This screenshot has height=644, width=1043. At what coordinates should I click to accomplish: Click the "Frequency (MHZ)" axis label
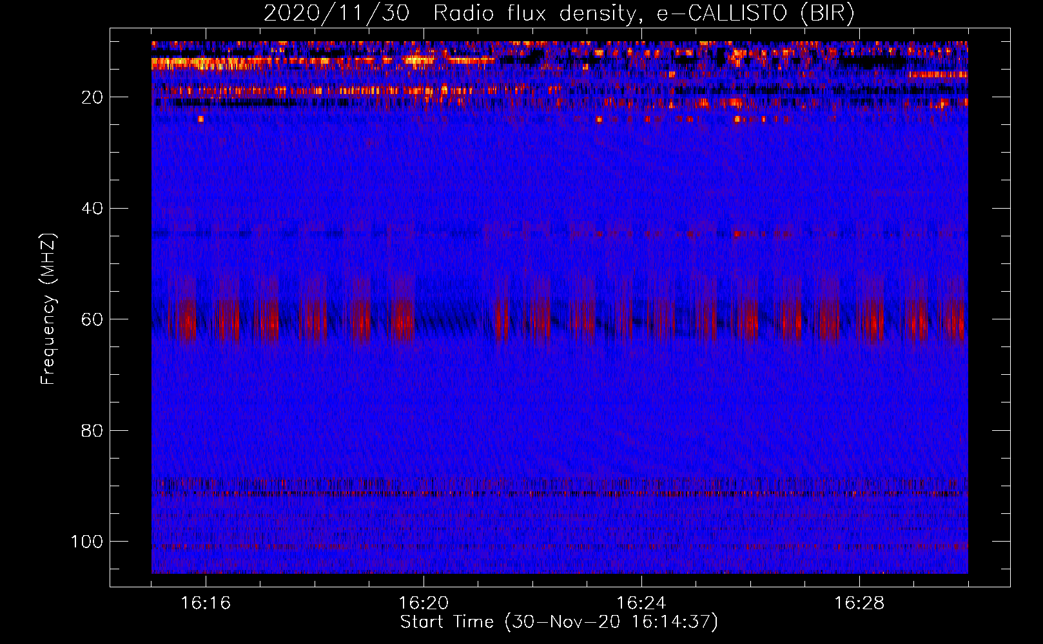tap(48, 308)
